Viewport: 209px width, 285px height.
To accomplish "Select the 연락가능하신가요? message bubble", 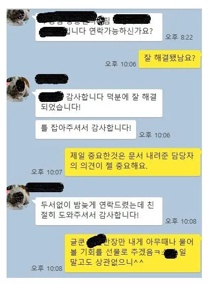I will point(99,27).
